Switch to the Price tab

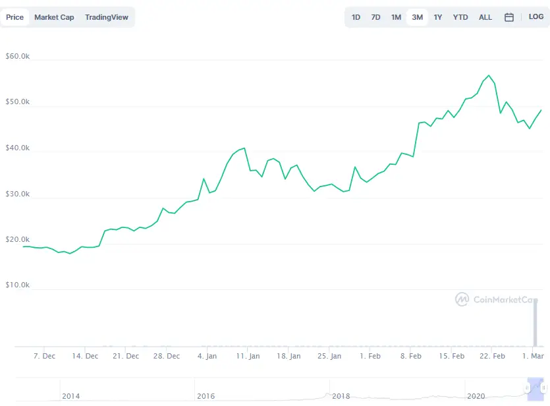(14, 17)
